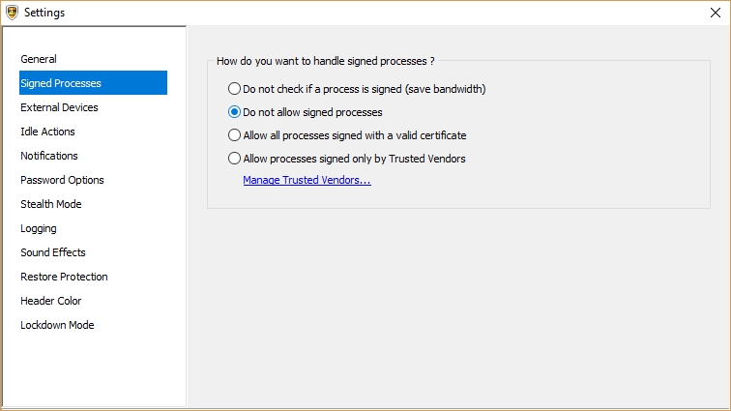Click the Settings window title bar

(367, 13)
